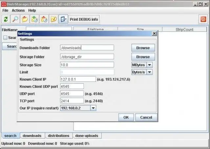Click the Download now: 0 status text
Image resolution: width=210 pixels, height=149 pixels.
(42, 143)
